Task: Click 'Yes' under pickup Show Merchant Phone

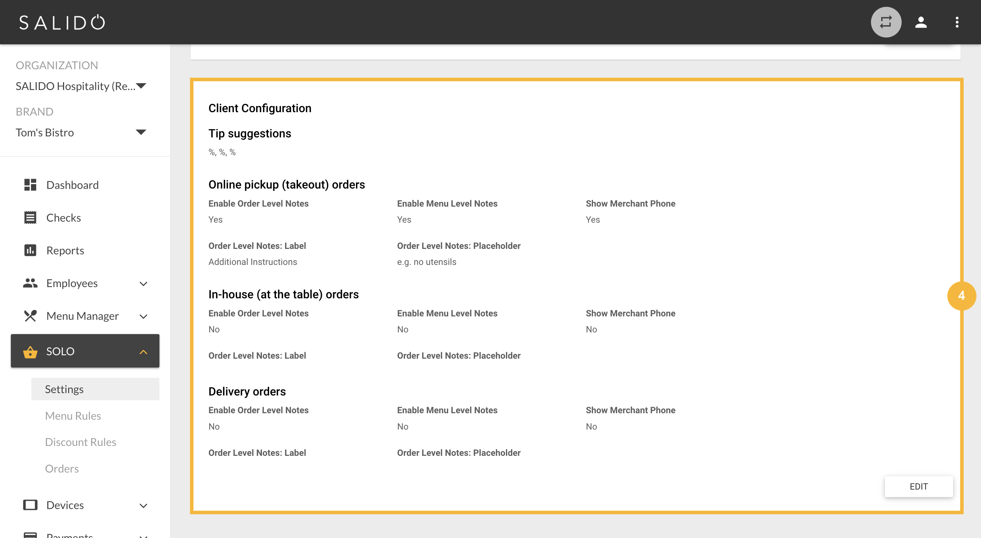Action: click(593, 220)
